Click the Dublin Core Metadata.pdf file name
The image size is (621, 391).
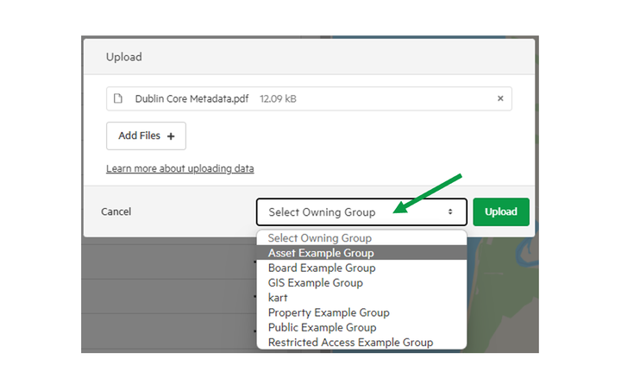click(x=191, y=98)
